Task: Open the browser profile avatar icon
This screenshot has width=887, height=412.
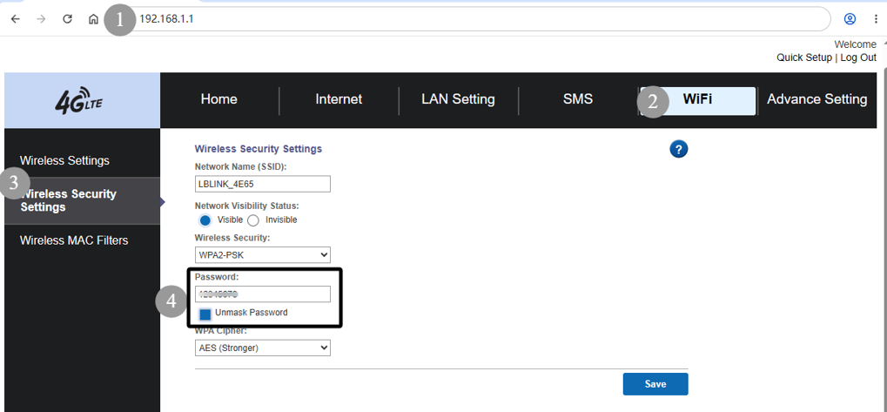Action: (850, 18)
